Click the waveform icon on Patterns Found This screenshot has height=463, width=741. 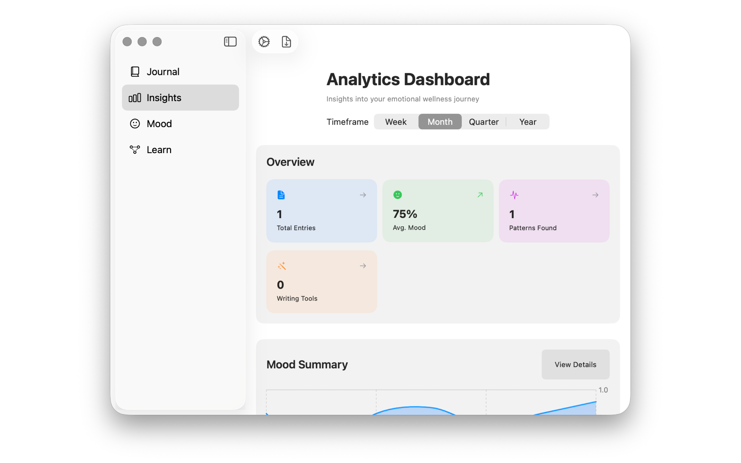click(x=514, y=195)
